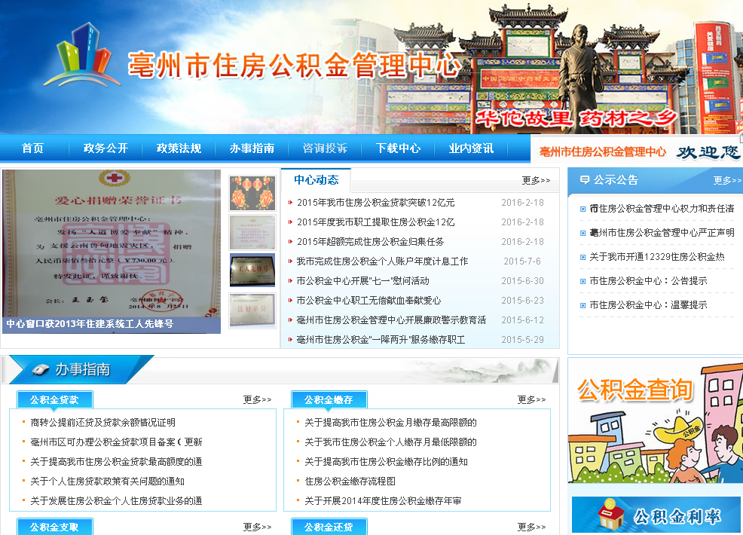Open news 我市完成住房公积金个人账户年度计息工作

pos(382,261)
